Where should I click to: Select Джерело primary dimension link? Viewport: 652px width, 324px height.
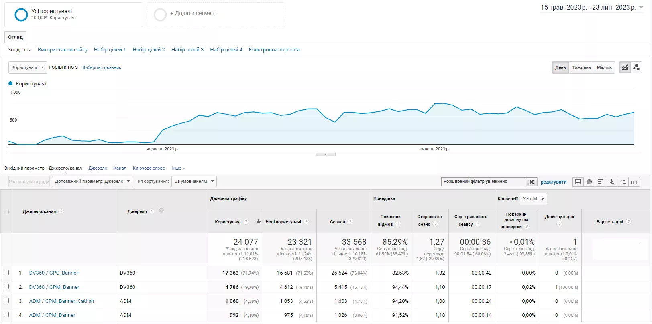coord(98,168)
